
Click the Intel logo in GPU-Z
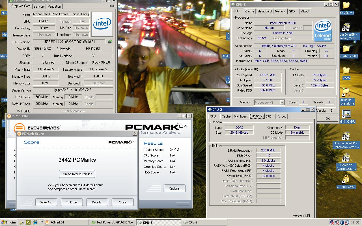pyautogui.click(x=102, y=24)
